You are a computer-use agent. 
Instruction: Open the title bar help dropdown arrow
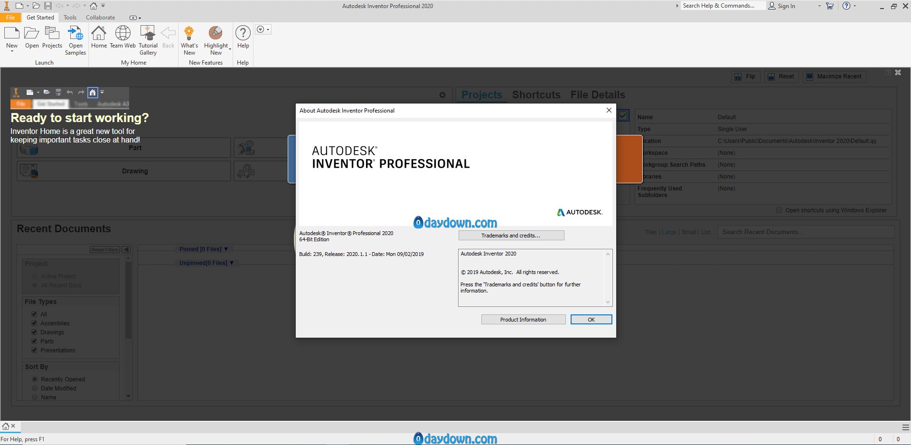coord(855,6)
